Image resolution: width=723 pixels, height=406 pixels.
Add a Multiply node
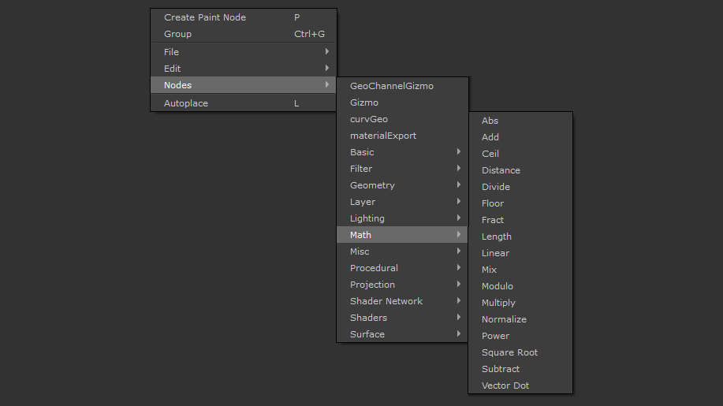[498, 303]
